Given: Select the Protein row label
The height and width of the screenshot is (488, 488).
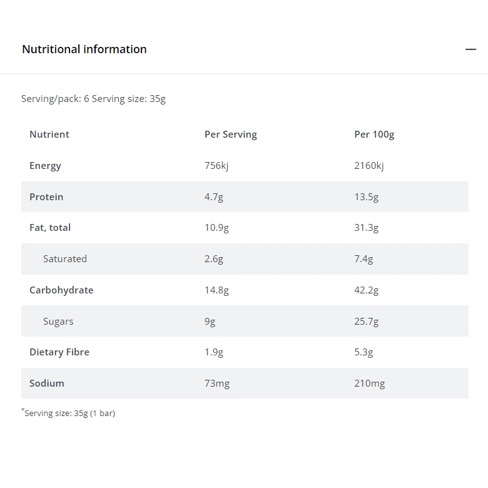Looking at the screenshot, I should [x=46, y=196].
